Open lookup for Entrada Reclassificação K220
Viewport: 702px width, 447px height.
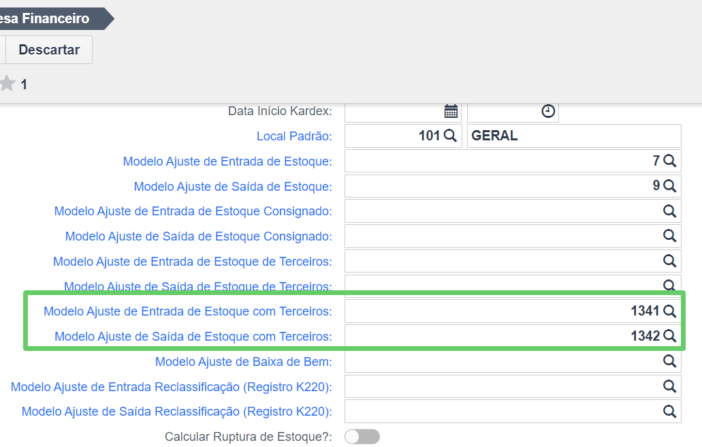point(670,386)
